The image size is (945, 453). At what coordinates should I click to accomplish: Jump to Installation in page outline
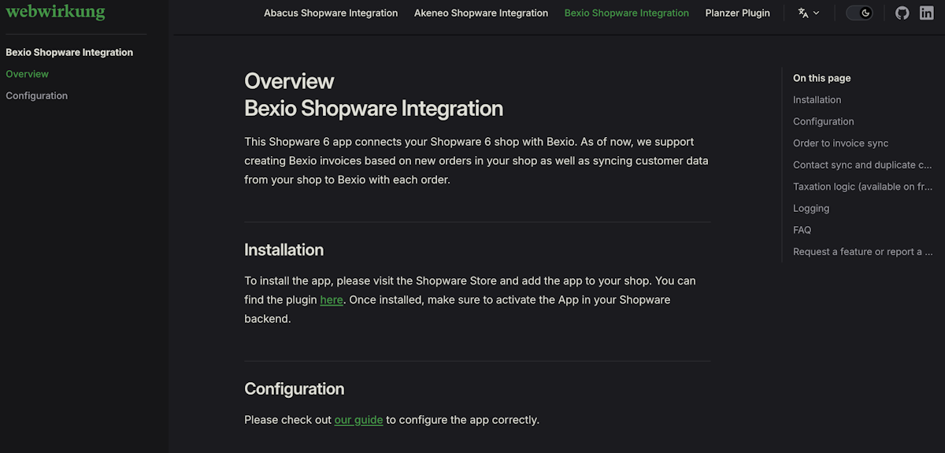[817, 100]
